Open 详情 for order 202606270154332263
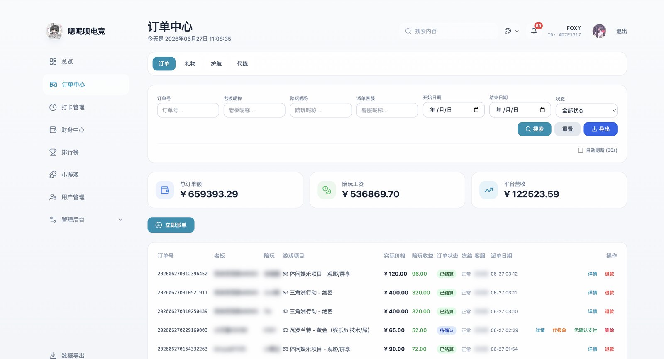Viewport: 664px width, 359px height. point(593,349)
